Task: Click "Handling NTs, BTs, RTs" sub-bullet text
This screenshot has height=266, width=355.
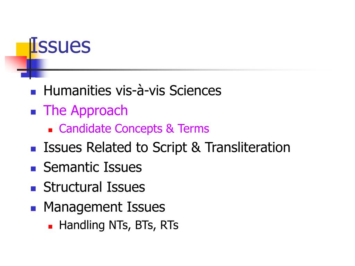Action: [119, 225]
